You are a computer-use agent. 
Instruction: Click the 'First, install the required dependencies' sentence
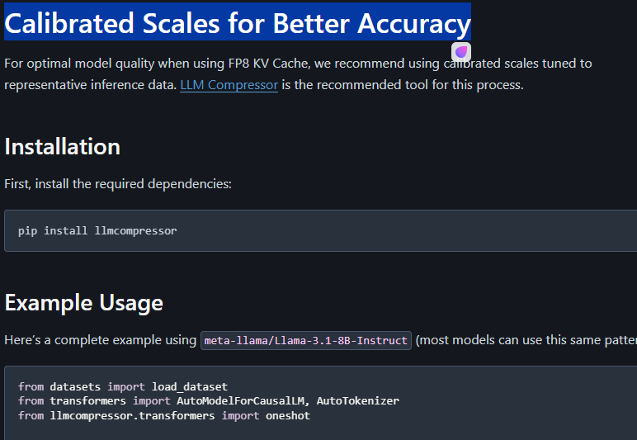pyautogui.click(x=118, y=184)
